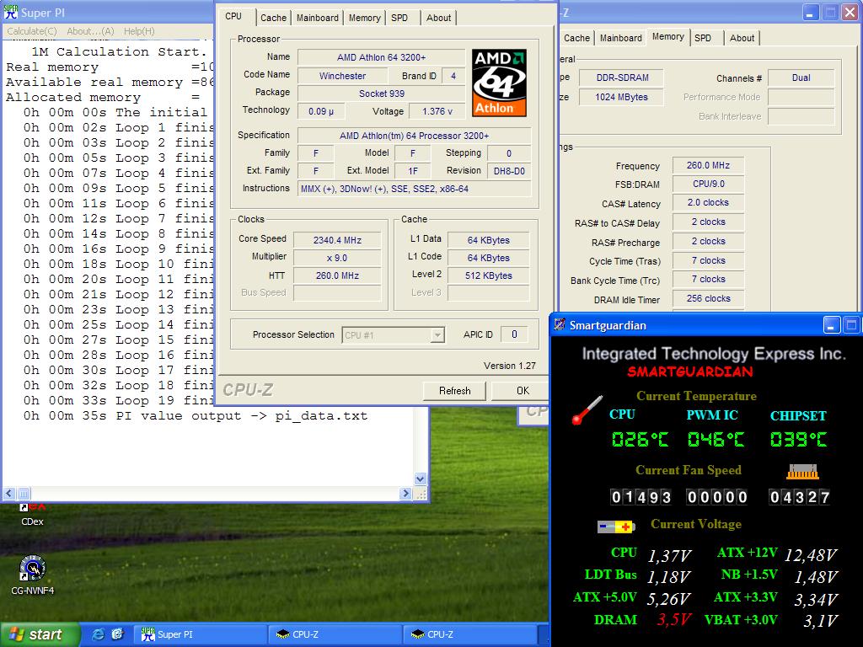Open the CDex desktop shortcut
The height and width of the screenshot is (647, 863).
click(x=32, y=515)
